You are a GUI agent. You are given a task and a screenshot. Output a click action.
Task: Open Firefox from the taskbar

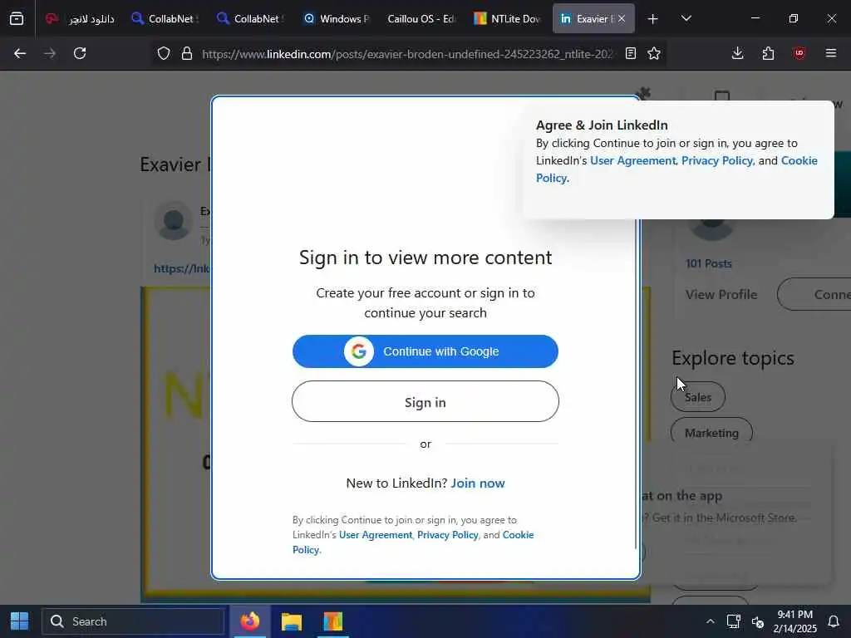tap(250, 621)
